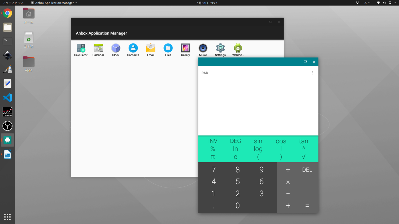
Task: Launch the WebView Shell app
Action: (238, 50)
